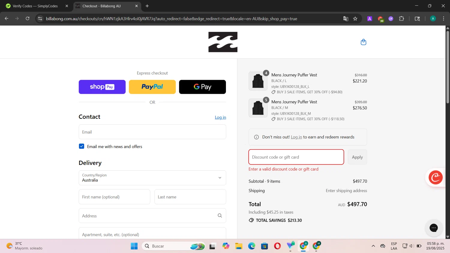Click 'Enter a valid discount code' error text
This screenshot has width=450, height=253.
tap(283, 169)
